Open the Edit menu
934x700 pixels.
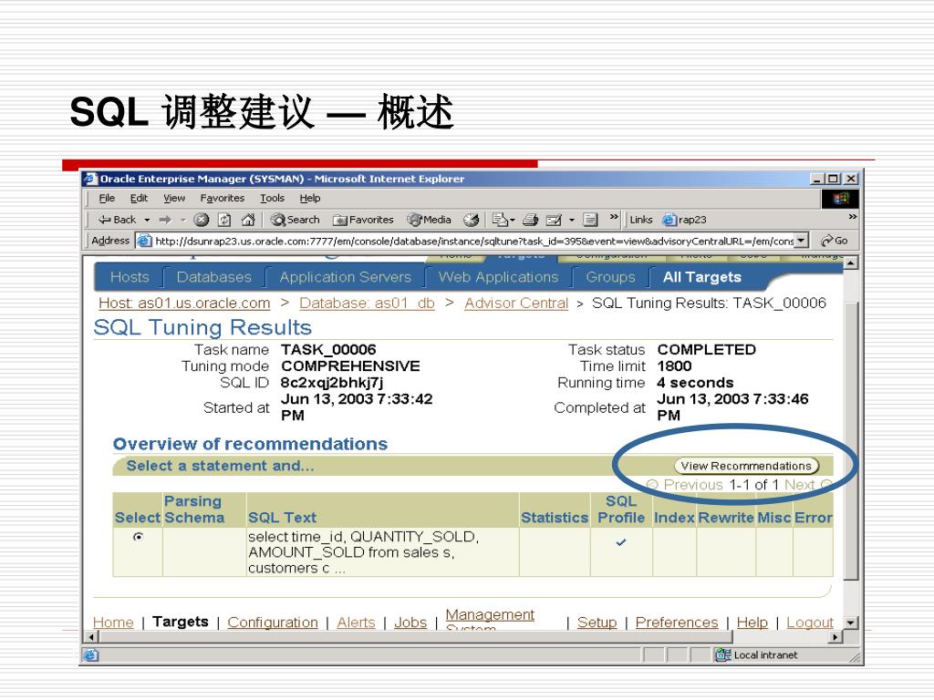click(139, 198)
